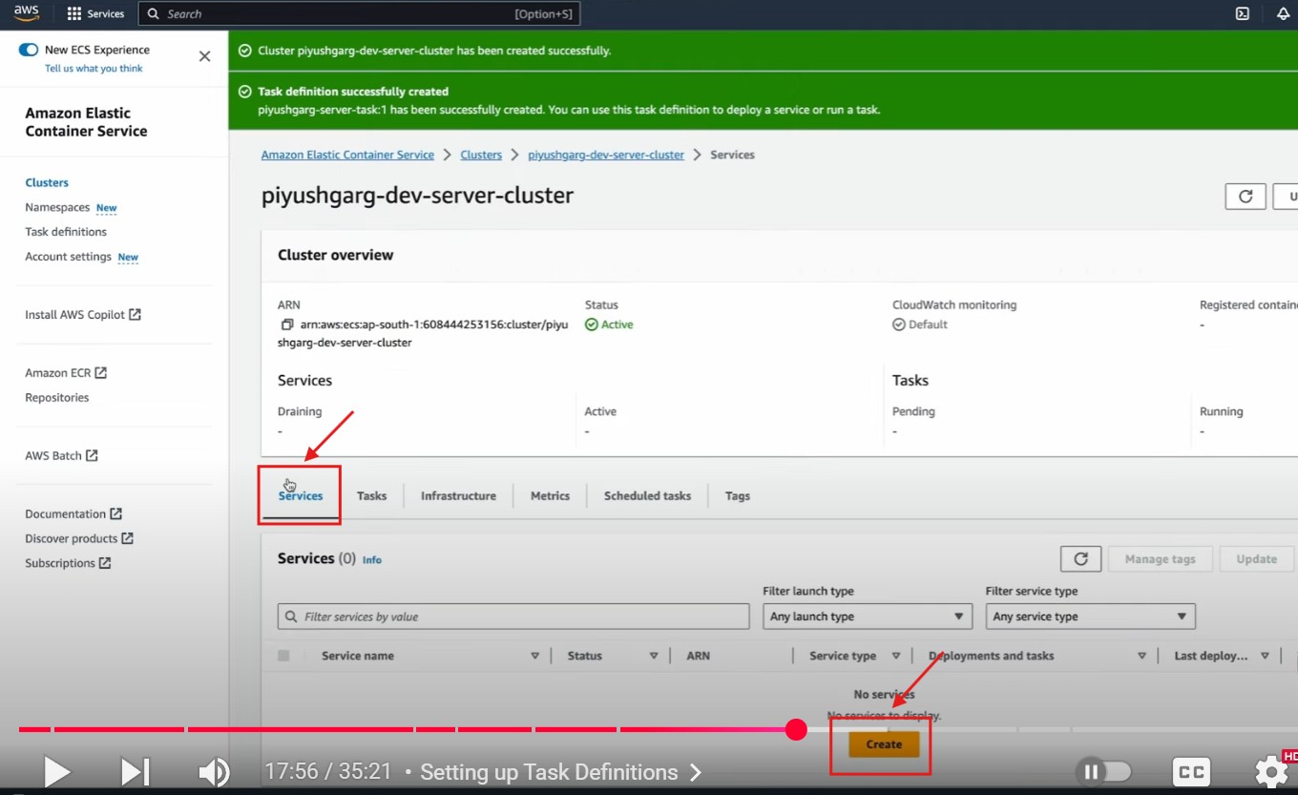Sort by Service name column arrow
Viewport: 1298px width, 795px height.
pyautogui.click(x=534, y=656)
